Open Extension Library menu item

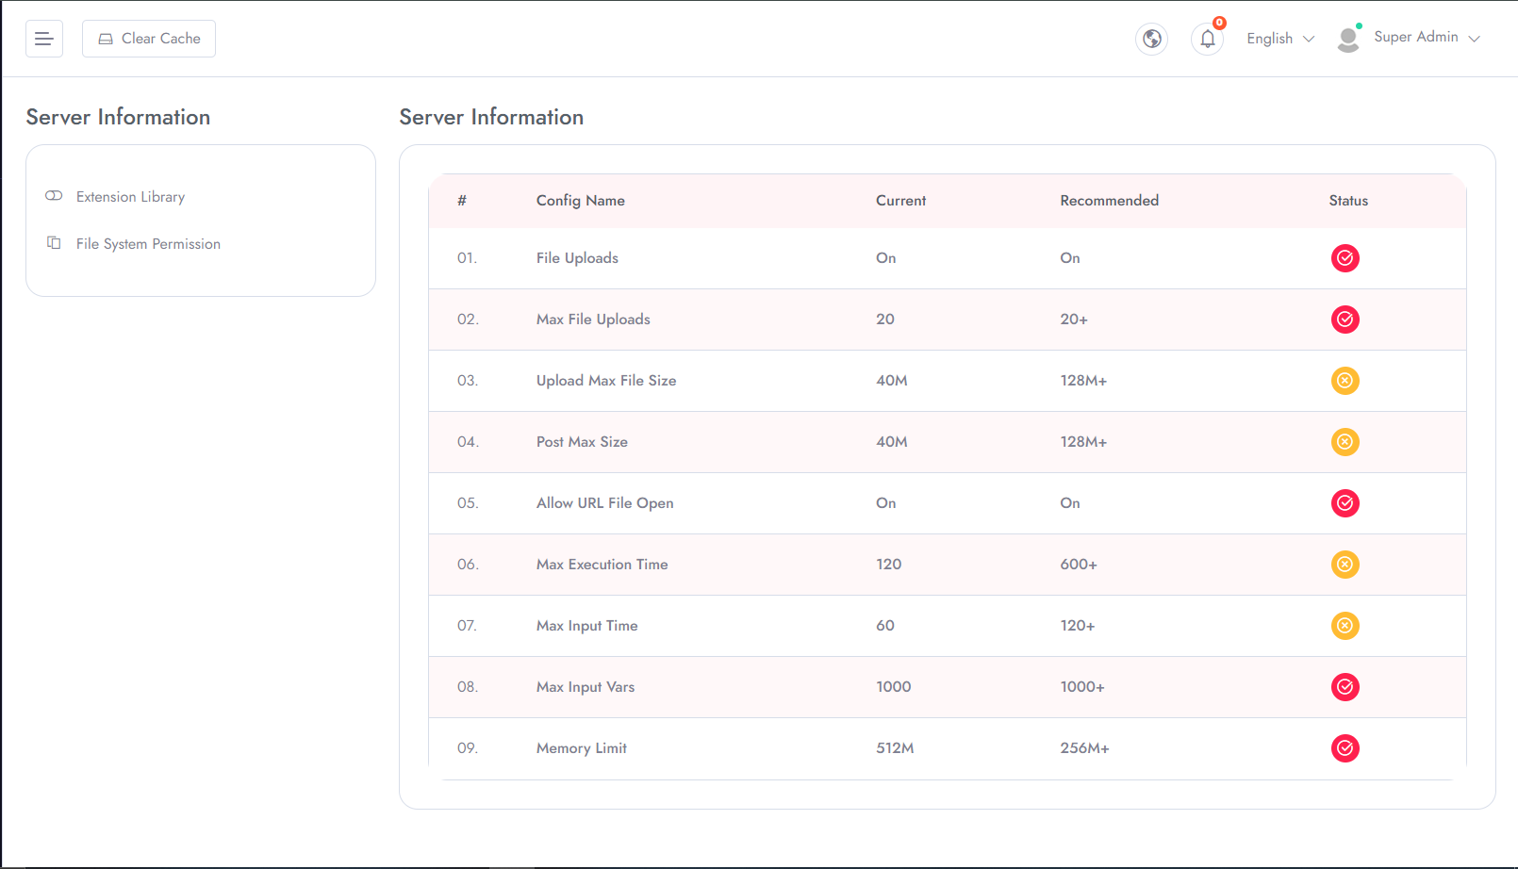tap(130, 197)
